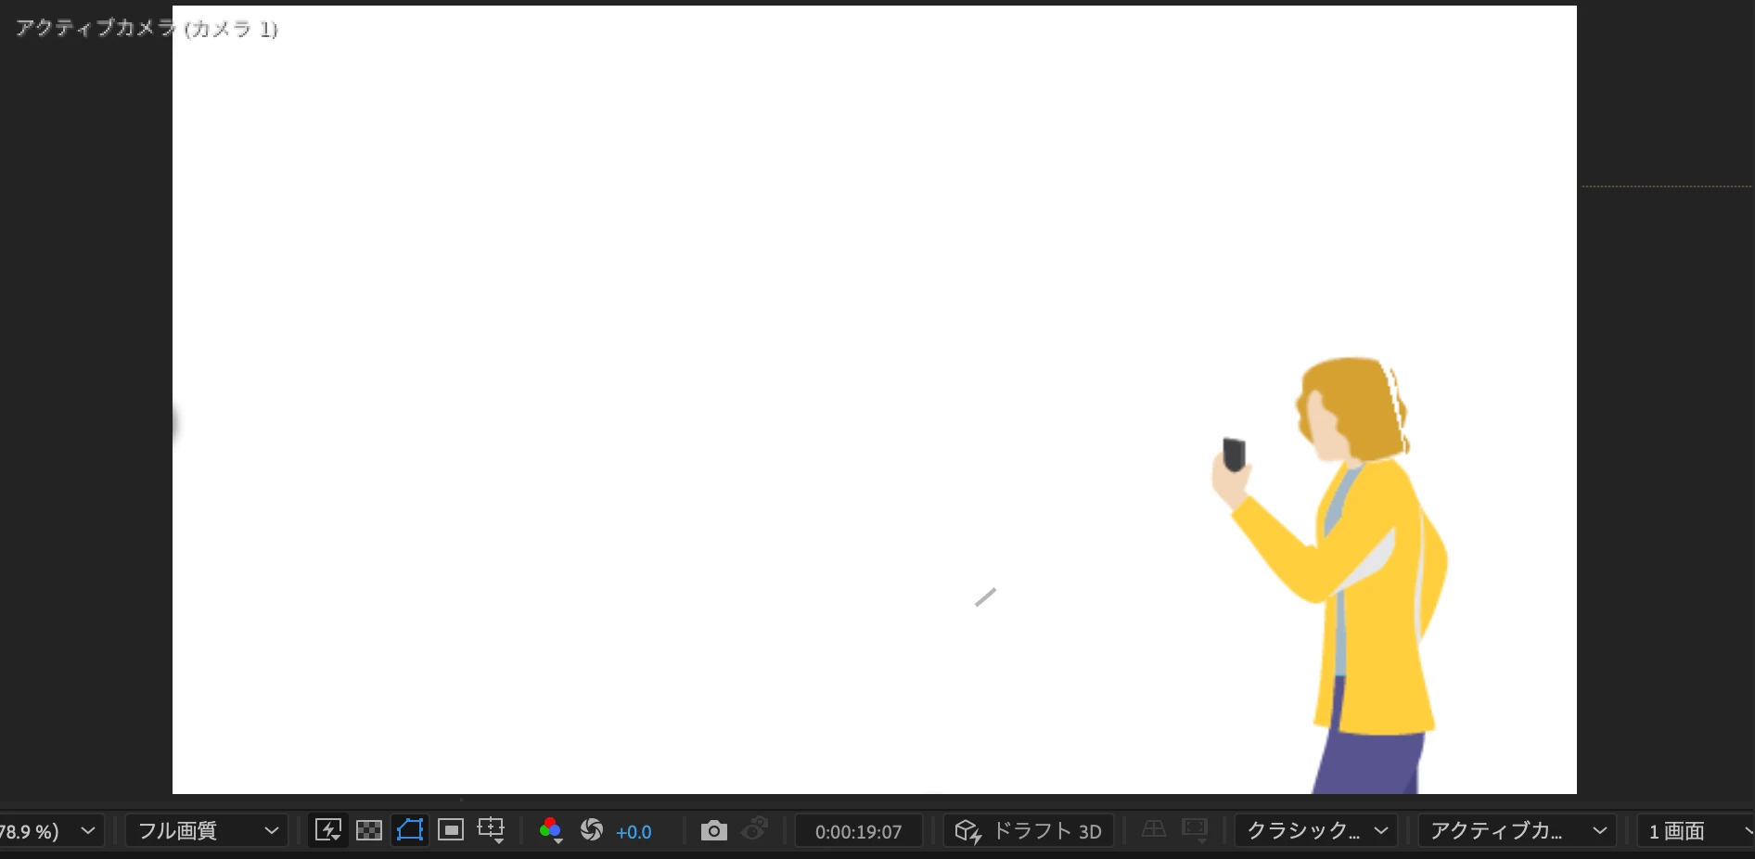The image size is (1755, 859).
Task: Toggle the ドラフト 3D button
Action: [1028, 831]
